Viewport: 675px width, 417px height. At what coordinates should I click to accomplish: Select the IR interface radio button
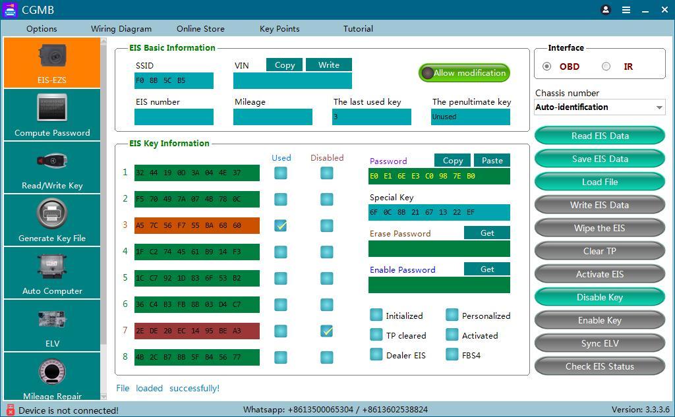(606, 67)
